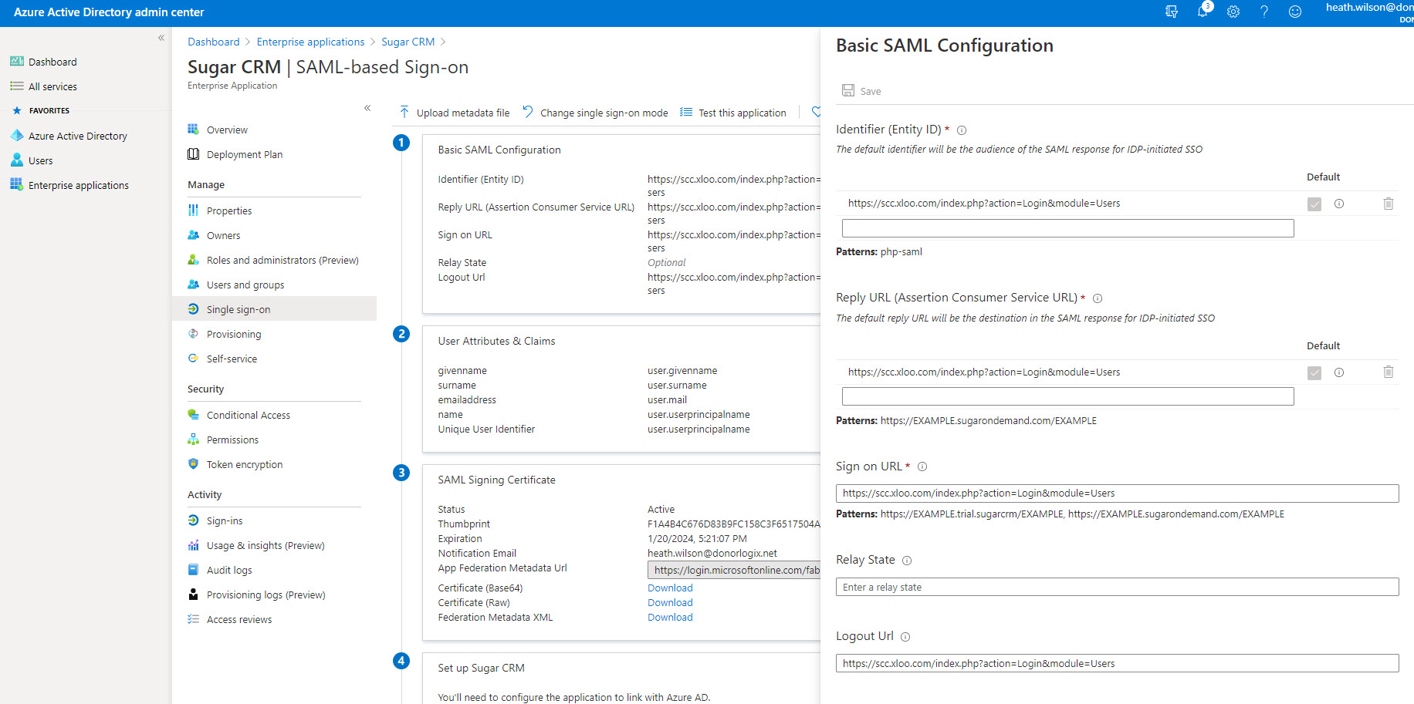
Task: Delete the Reply URL entry
Action: 1389,372
